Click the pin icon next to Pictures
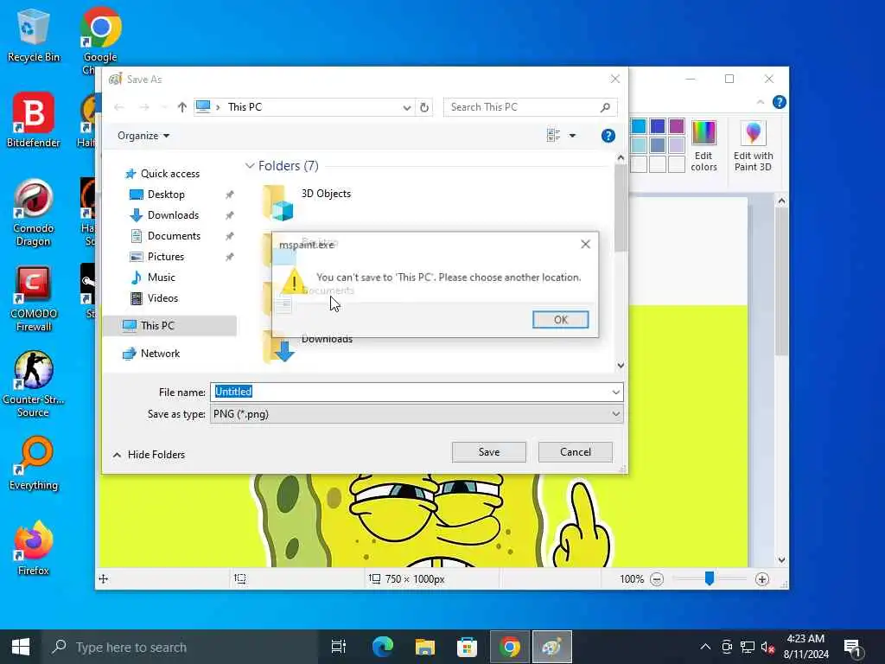The width and height of the screenshot is (885, 664). (229, 257)
